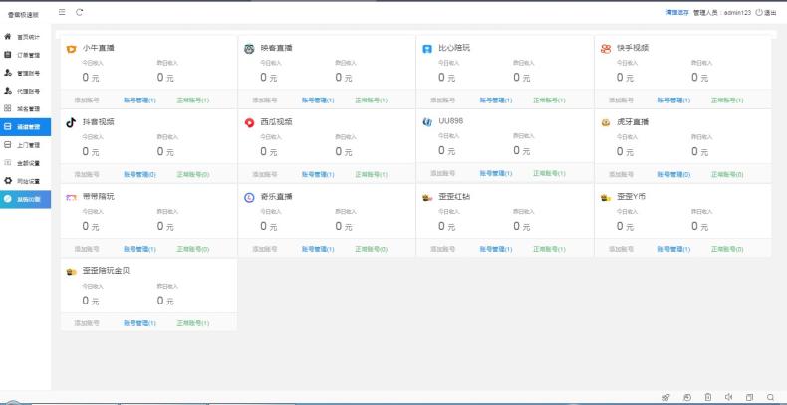This screenshot has width=787, height=405.
Task: Open 正常账号(0) under 抖音视频
Action: 193,174
